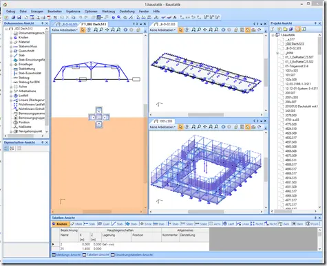Open 01-Trägerrost.S14 in project list
The height and width of the screenshot is (266, 327).
[x=297, y=66]
